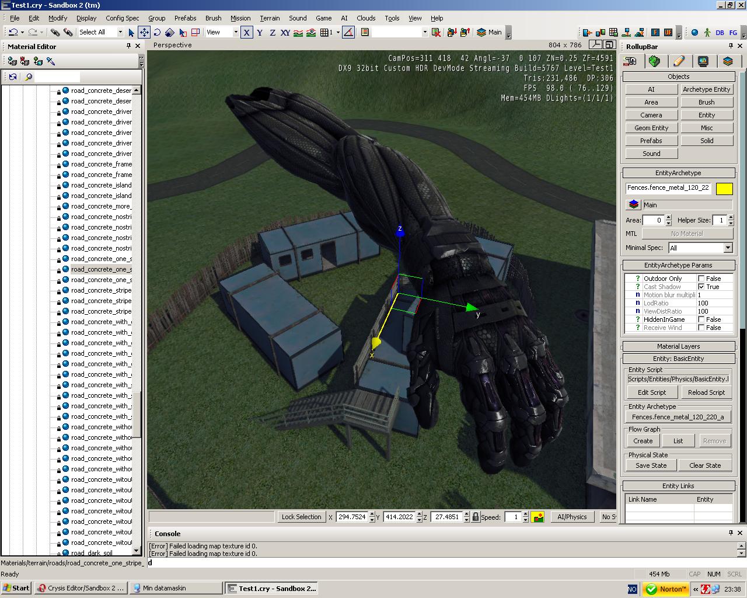The image size is (747, 598).
Task: Click the Save State button
Action: coord(651,465)
